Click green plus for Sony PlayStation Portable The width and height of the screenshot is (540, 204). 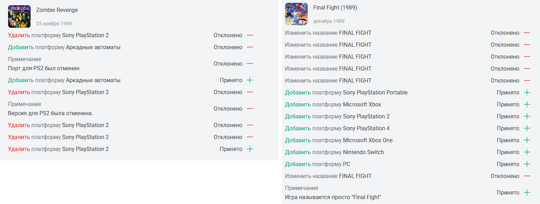527,92
